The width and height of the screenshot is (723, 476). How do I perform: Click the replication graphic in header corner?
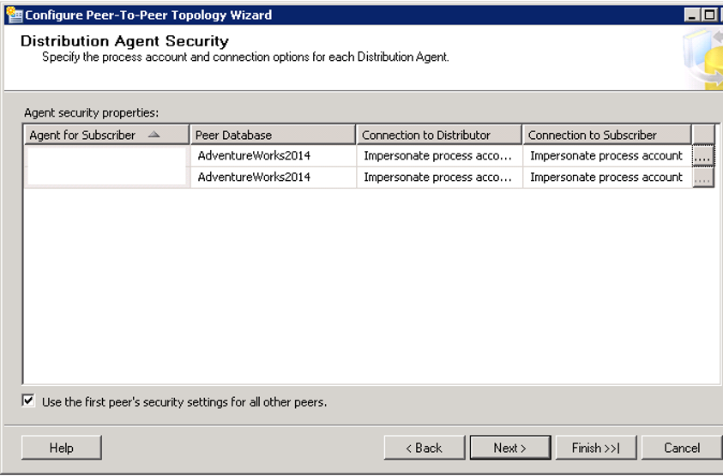(703, 58)
